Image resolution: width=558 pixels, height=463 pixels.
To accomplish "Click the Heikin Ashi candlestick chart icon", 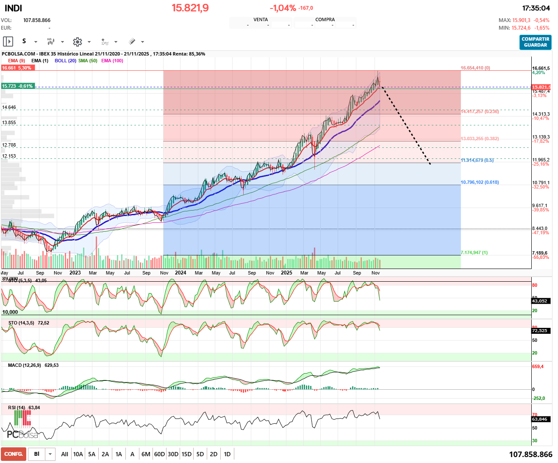I will pyautogui.click(x=51, y=42).
